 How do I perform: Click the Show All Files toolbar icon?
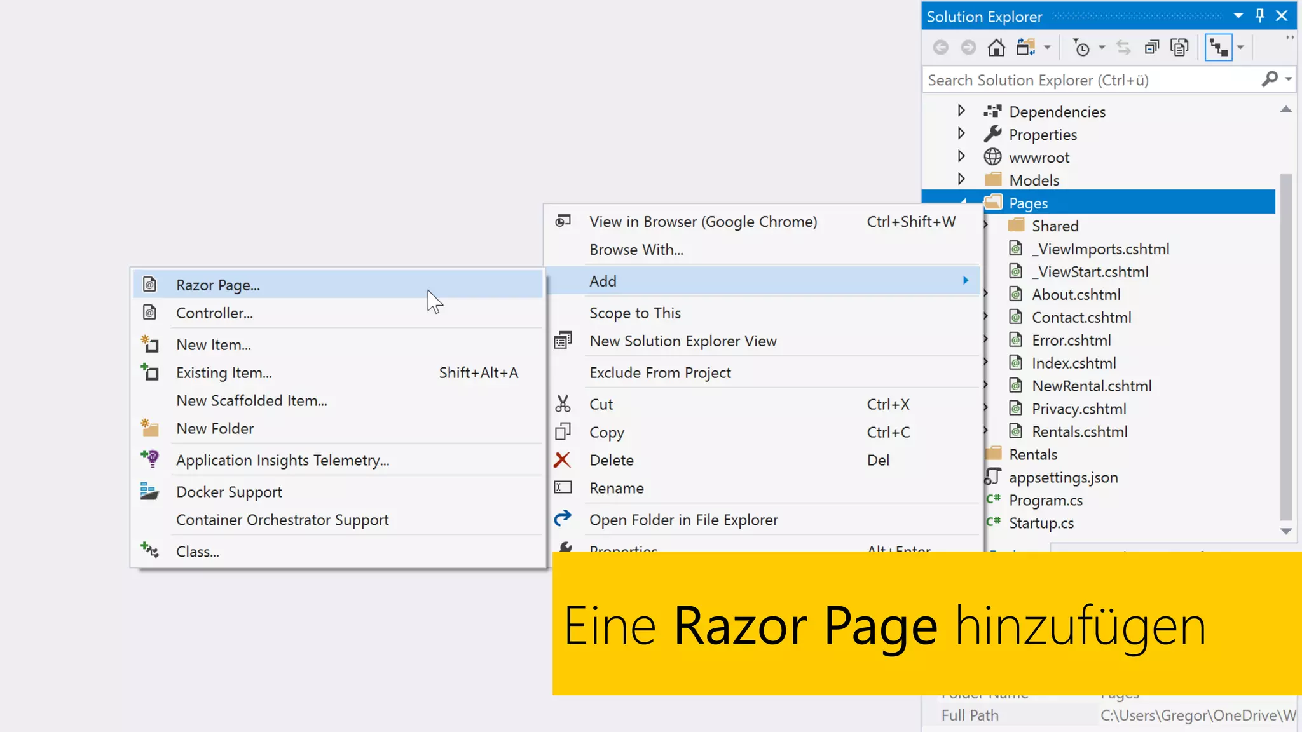click(1179, 48)
